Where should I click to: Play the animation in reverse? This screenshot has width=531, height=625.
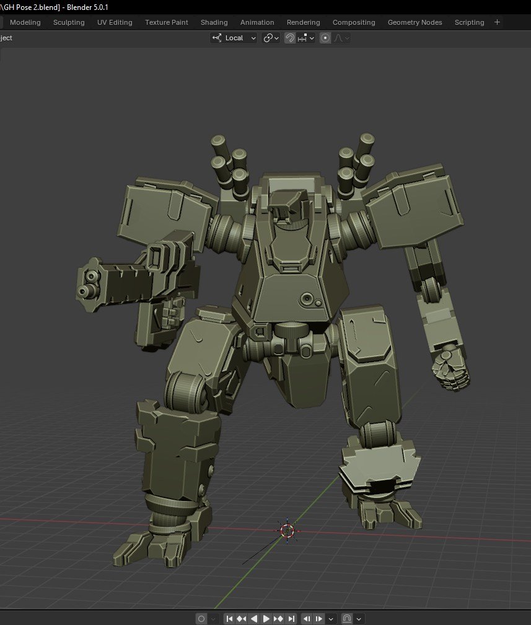(x=254, y=619)
